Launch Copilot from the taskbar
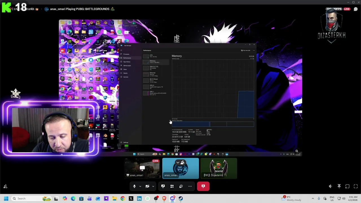Image resolution: width=361 pixels, height=203 pixels. pyautogui.click(x=65, y=198)
